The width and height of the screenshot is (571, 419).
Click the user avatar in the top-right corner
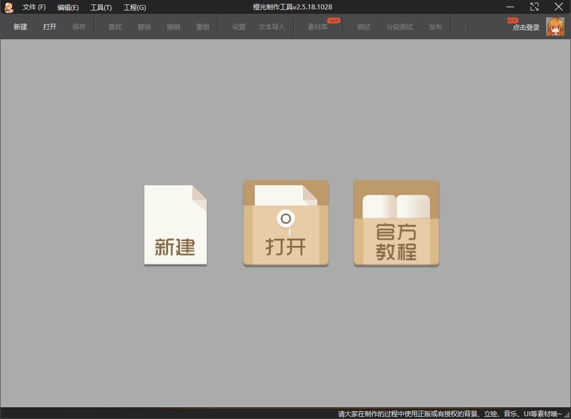[x=556, y=27]
